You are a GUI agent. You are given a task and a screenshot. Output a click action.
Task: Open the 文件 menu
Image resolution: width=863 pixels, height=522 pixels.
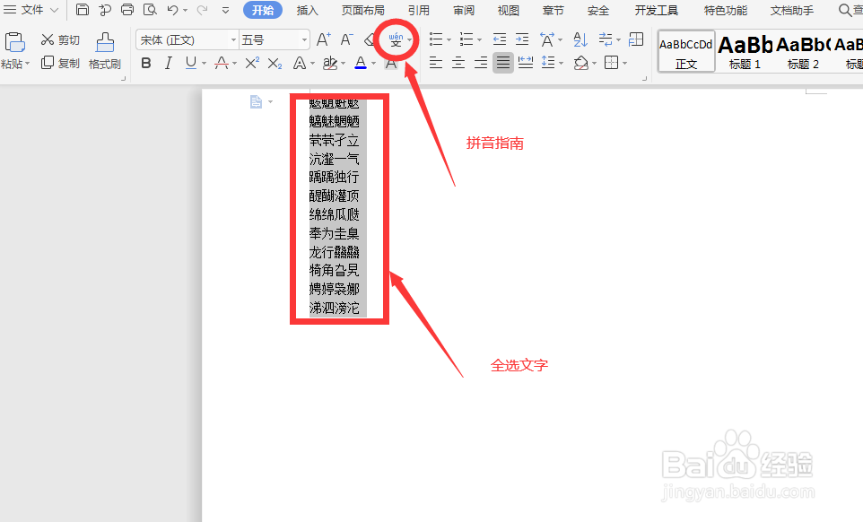pos(30,9)
